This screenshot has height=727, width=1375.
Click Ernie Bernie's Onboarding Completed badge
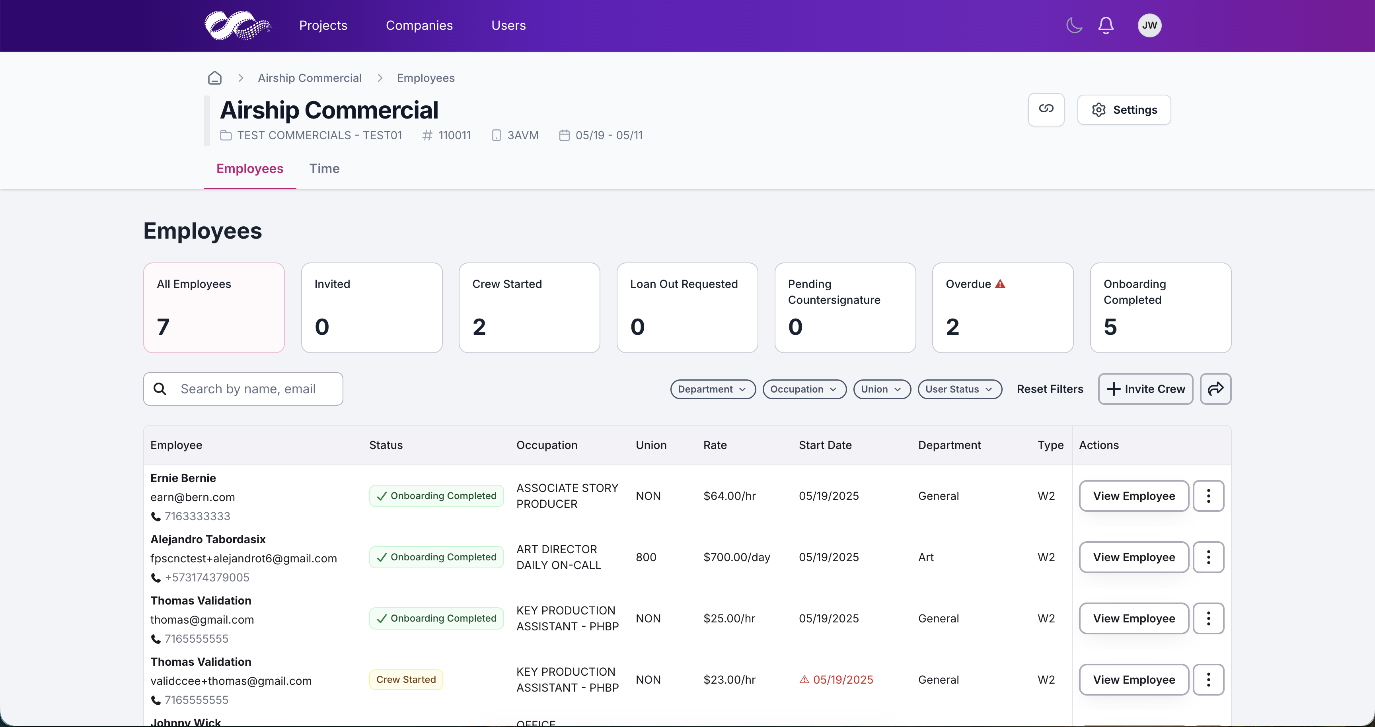436,496
